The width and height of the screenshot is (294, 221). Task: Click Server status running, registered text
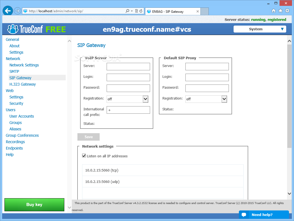pyautogui.click(x=255, y=19)
